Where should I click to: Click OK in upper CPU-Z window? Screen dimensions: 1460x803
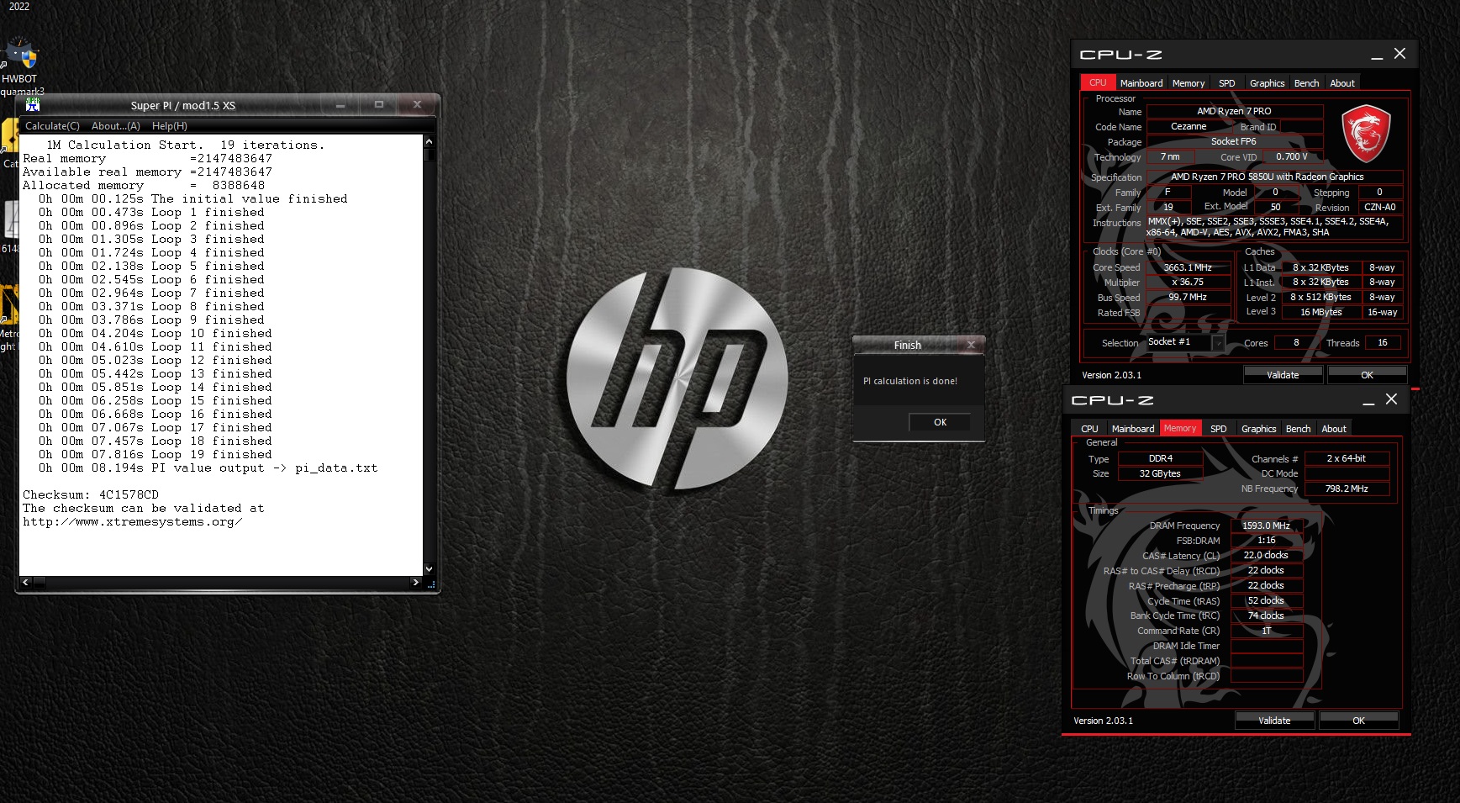tap(1368, 375)
